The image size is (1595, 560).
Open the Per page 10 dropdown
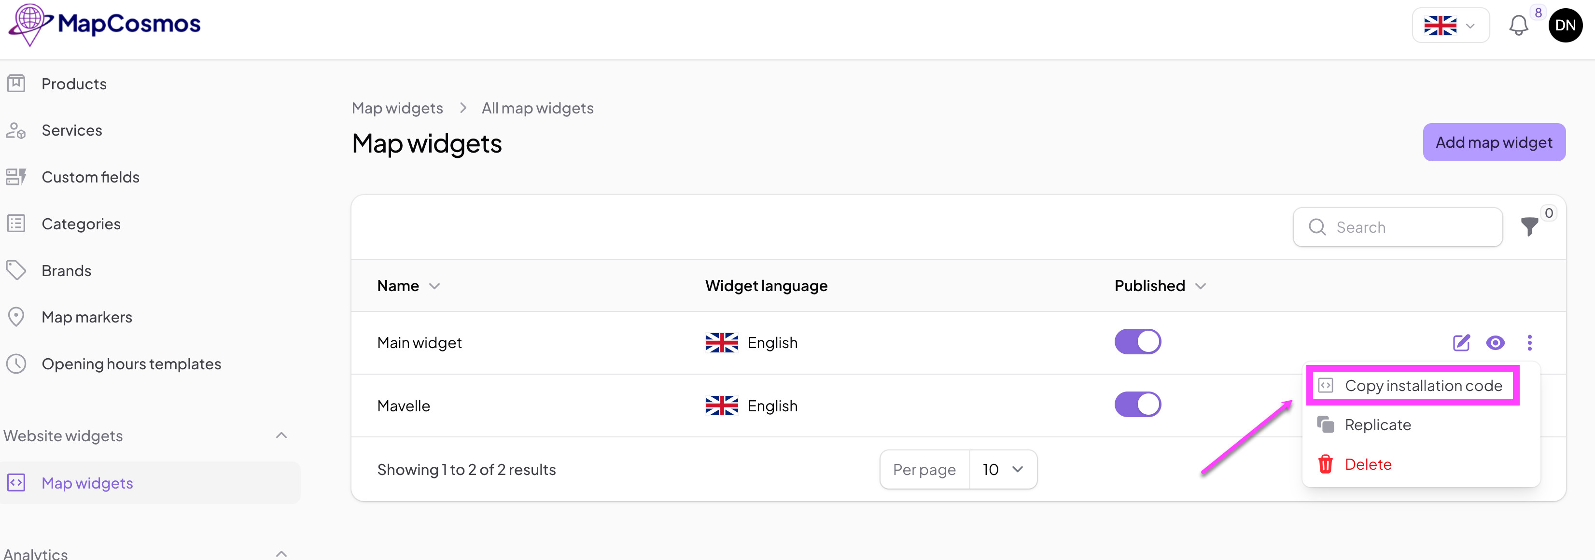click(x=1002, y=470)
